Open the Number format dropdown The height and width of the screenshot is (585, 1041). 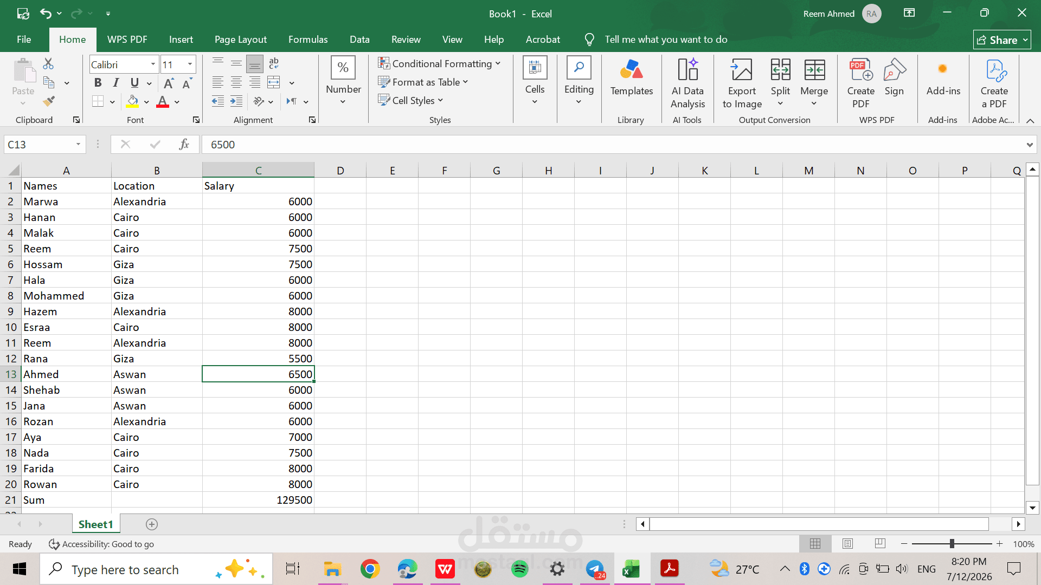coord(343,81)
